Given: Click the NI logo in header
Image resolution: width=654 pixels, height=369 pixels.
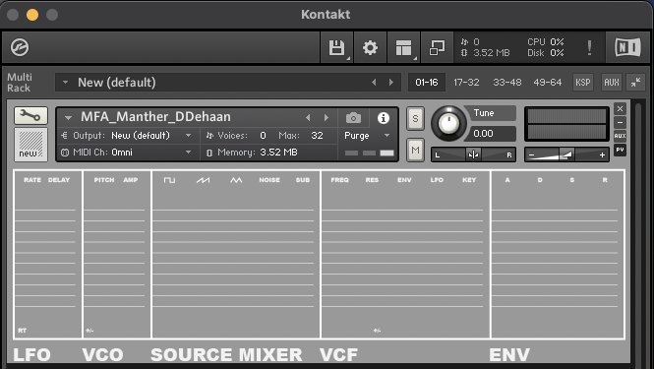Looking at the screenshot, I should (627, 47).
